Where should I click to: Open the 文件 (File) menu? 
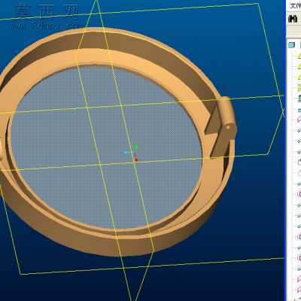tap(296, 5)
